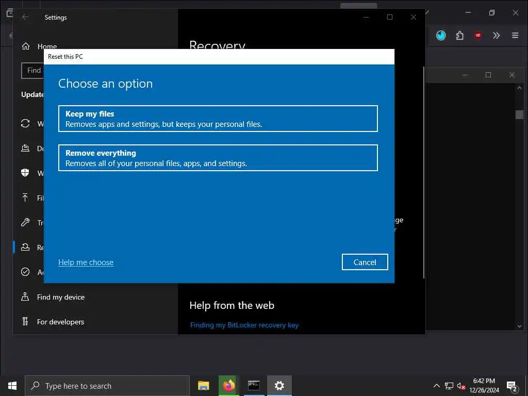Viewport: 528px width, 396px height.
Task: Go to Settings Home
Action: point(39,46)
